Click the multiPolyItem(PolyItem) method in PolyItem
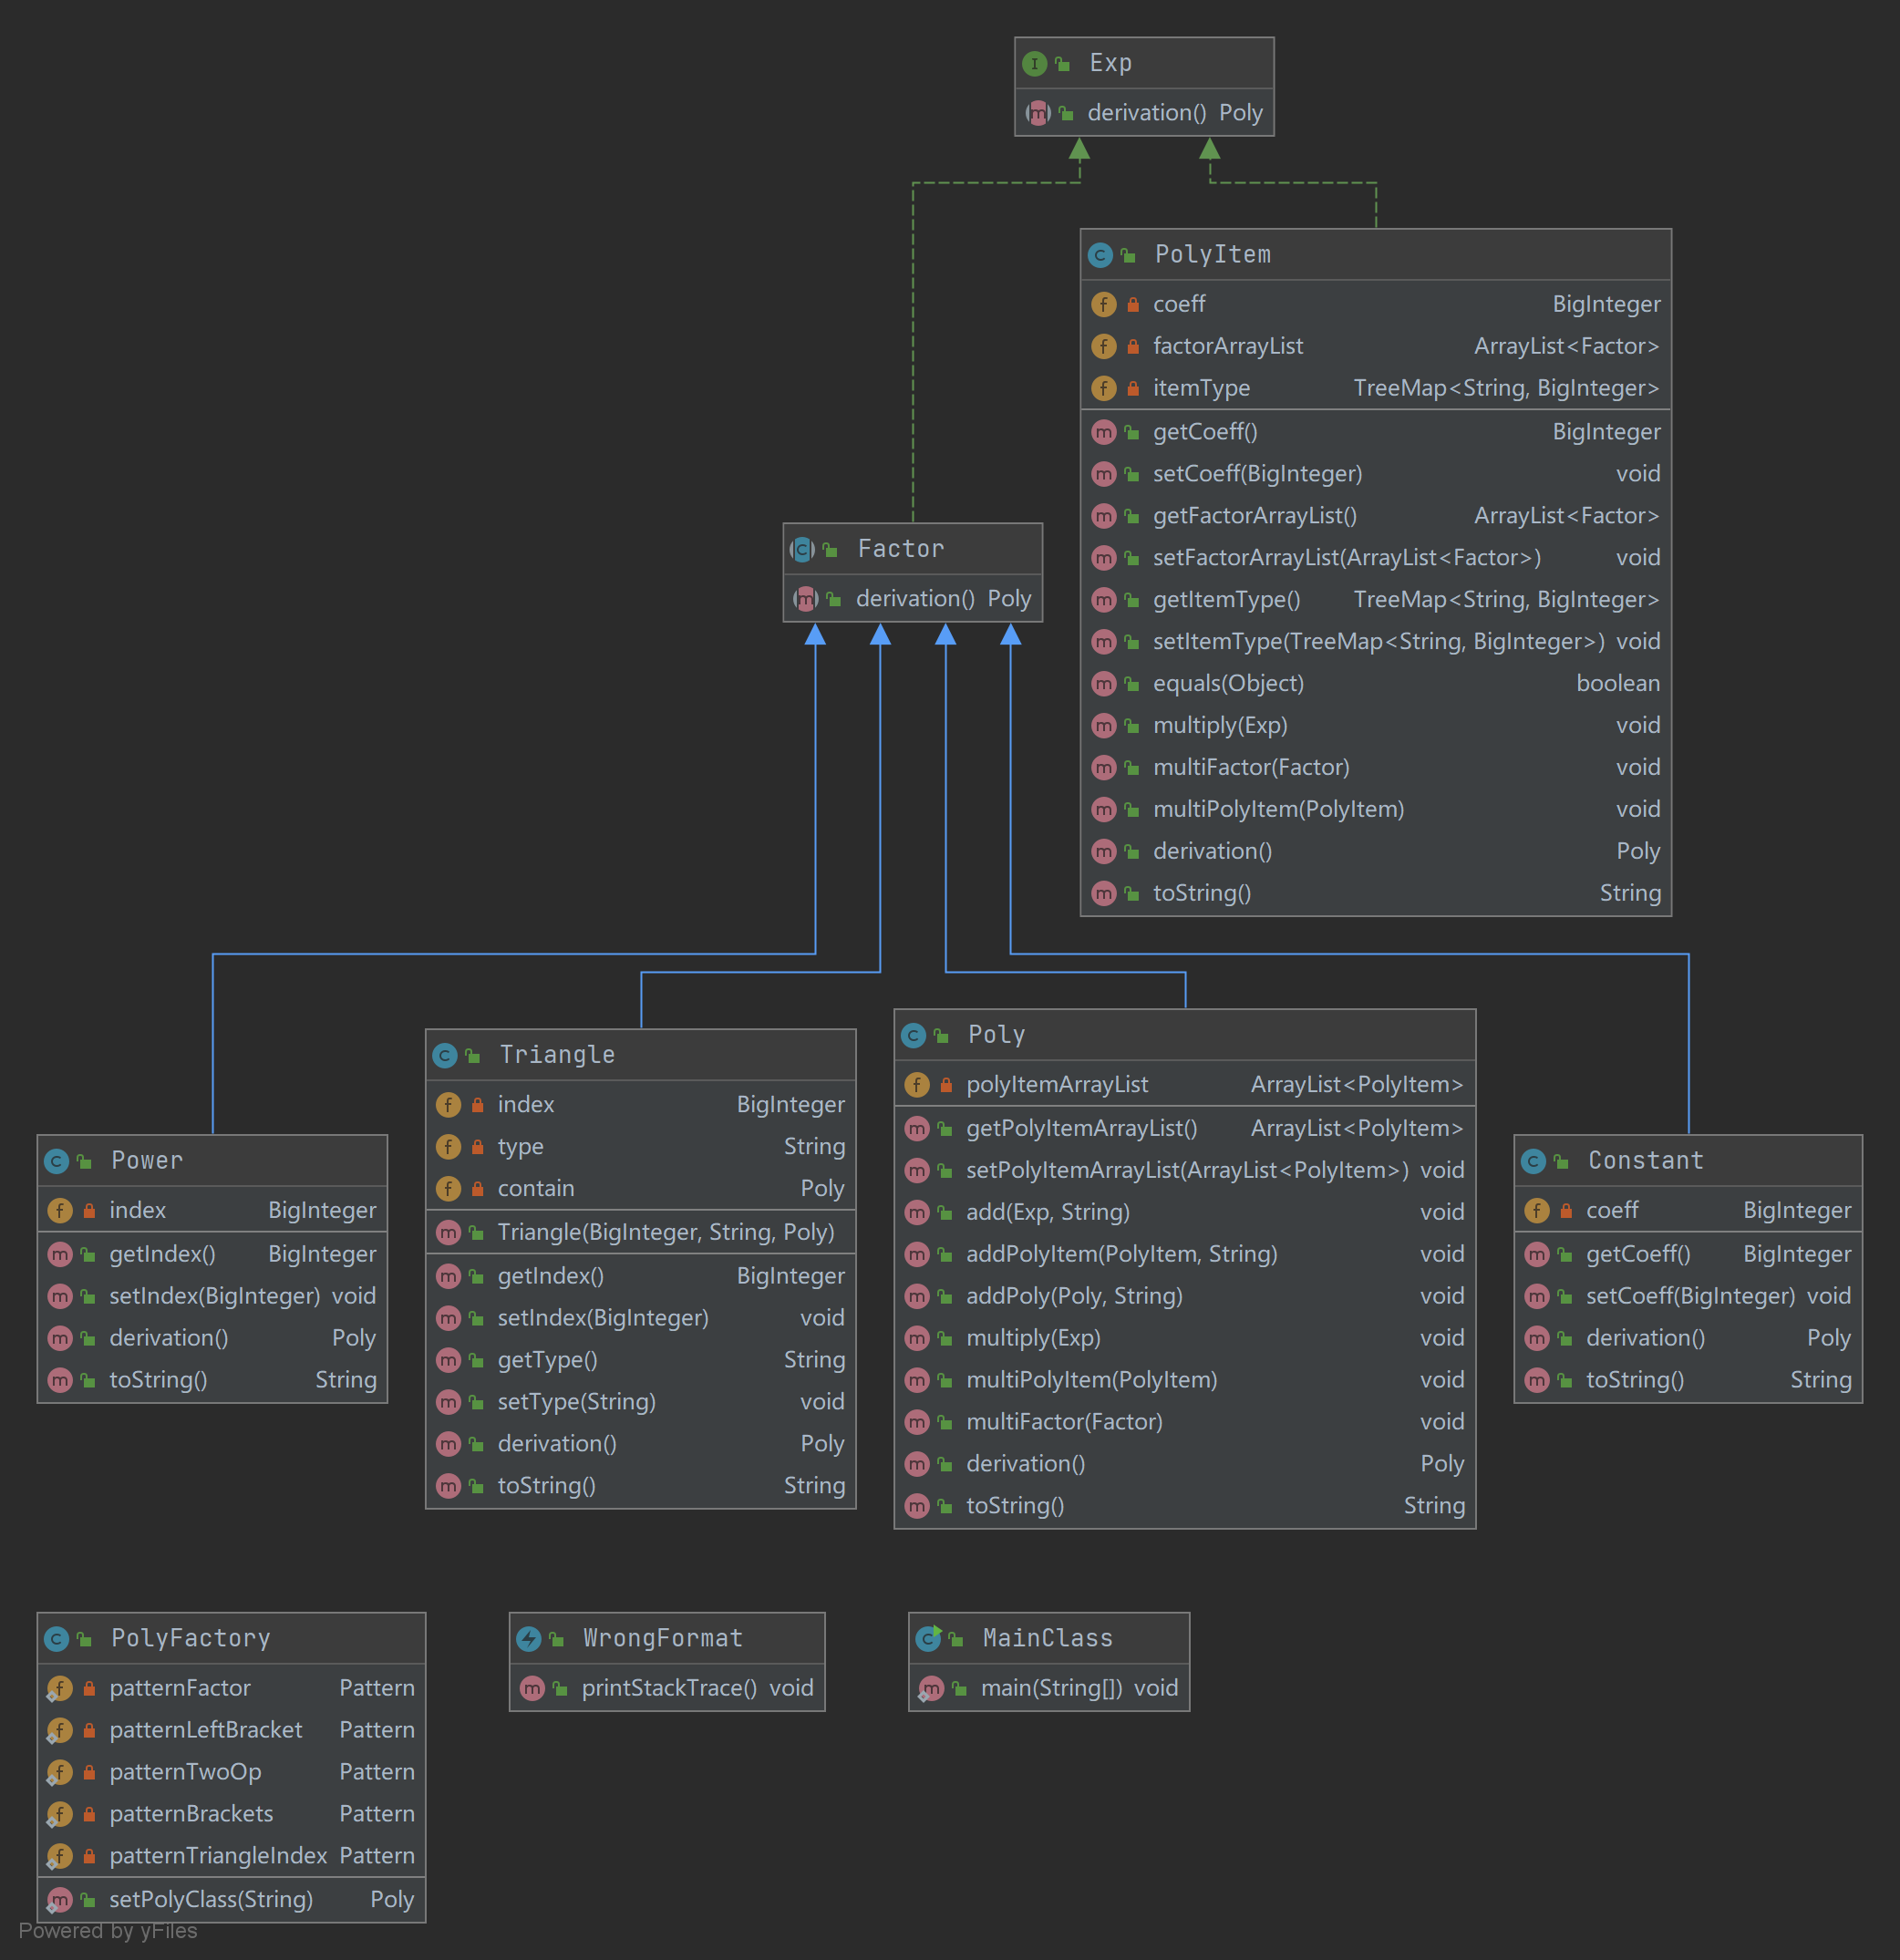The height and width of the screenshot is (1960, 1900). pyautogui.click(x=1278, y=809)
